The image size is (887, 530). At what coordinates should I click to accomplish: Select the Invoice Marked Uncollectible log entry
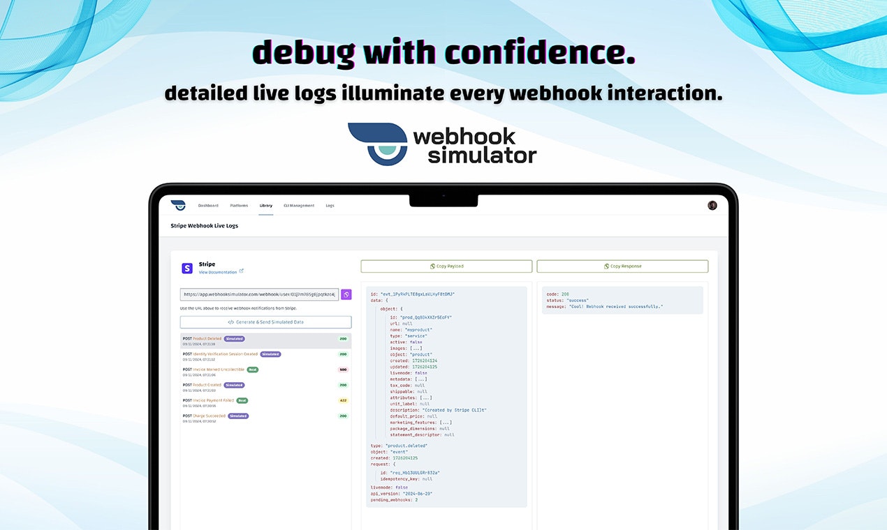click(265, 372)
